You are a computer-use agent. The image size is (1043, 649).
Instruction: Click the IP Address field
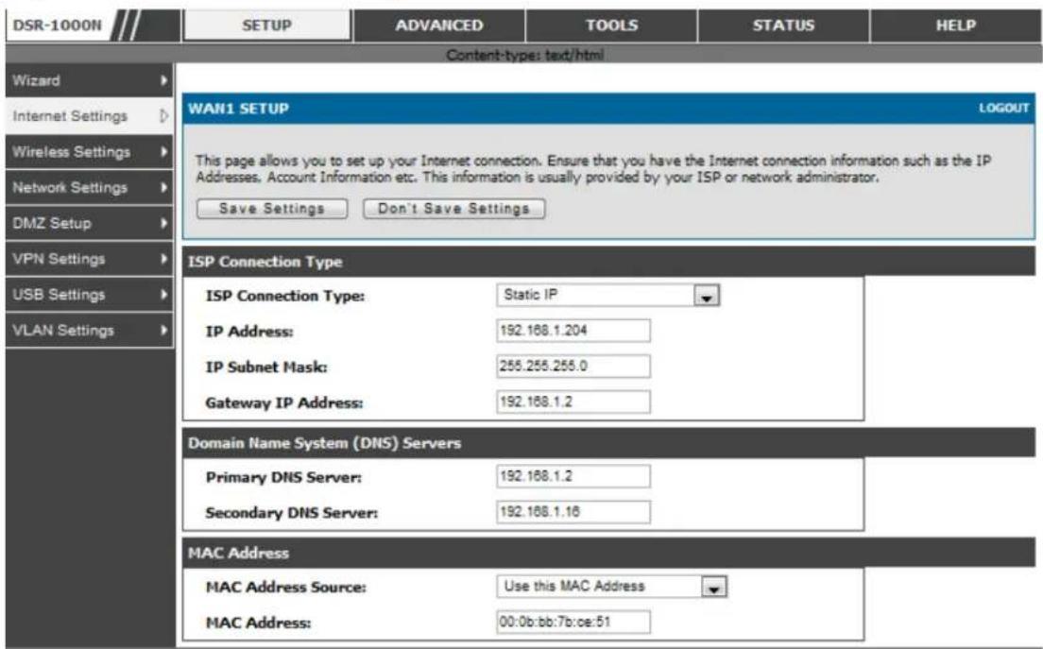[573, 331]
